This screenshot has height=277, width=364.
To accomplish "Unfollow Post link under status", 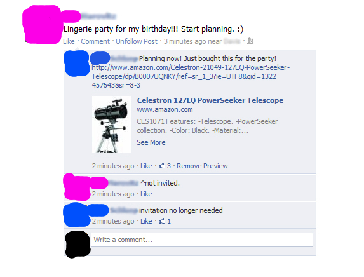I will point(137,41).
